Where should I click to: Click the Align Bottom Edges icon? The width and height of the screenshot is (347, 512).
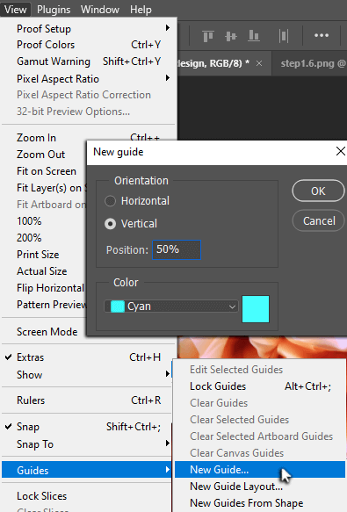(254, 36)
